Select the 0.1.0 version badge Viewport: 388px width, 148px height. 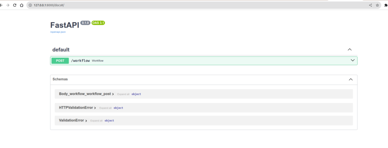click(x=85, y=23)
